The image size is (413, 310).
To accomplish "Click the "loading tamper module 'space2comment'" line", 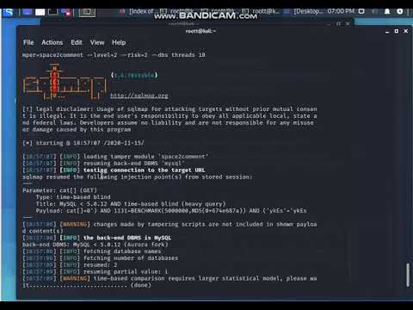I will (x=115, y=157).
